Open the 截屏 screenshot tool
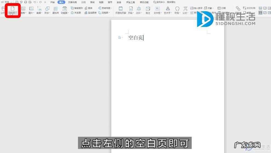 pos(40,10)
